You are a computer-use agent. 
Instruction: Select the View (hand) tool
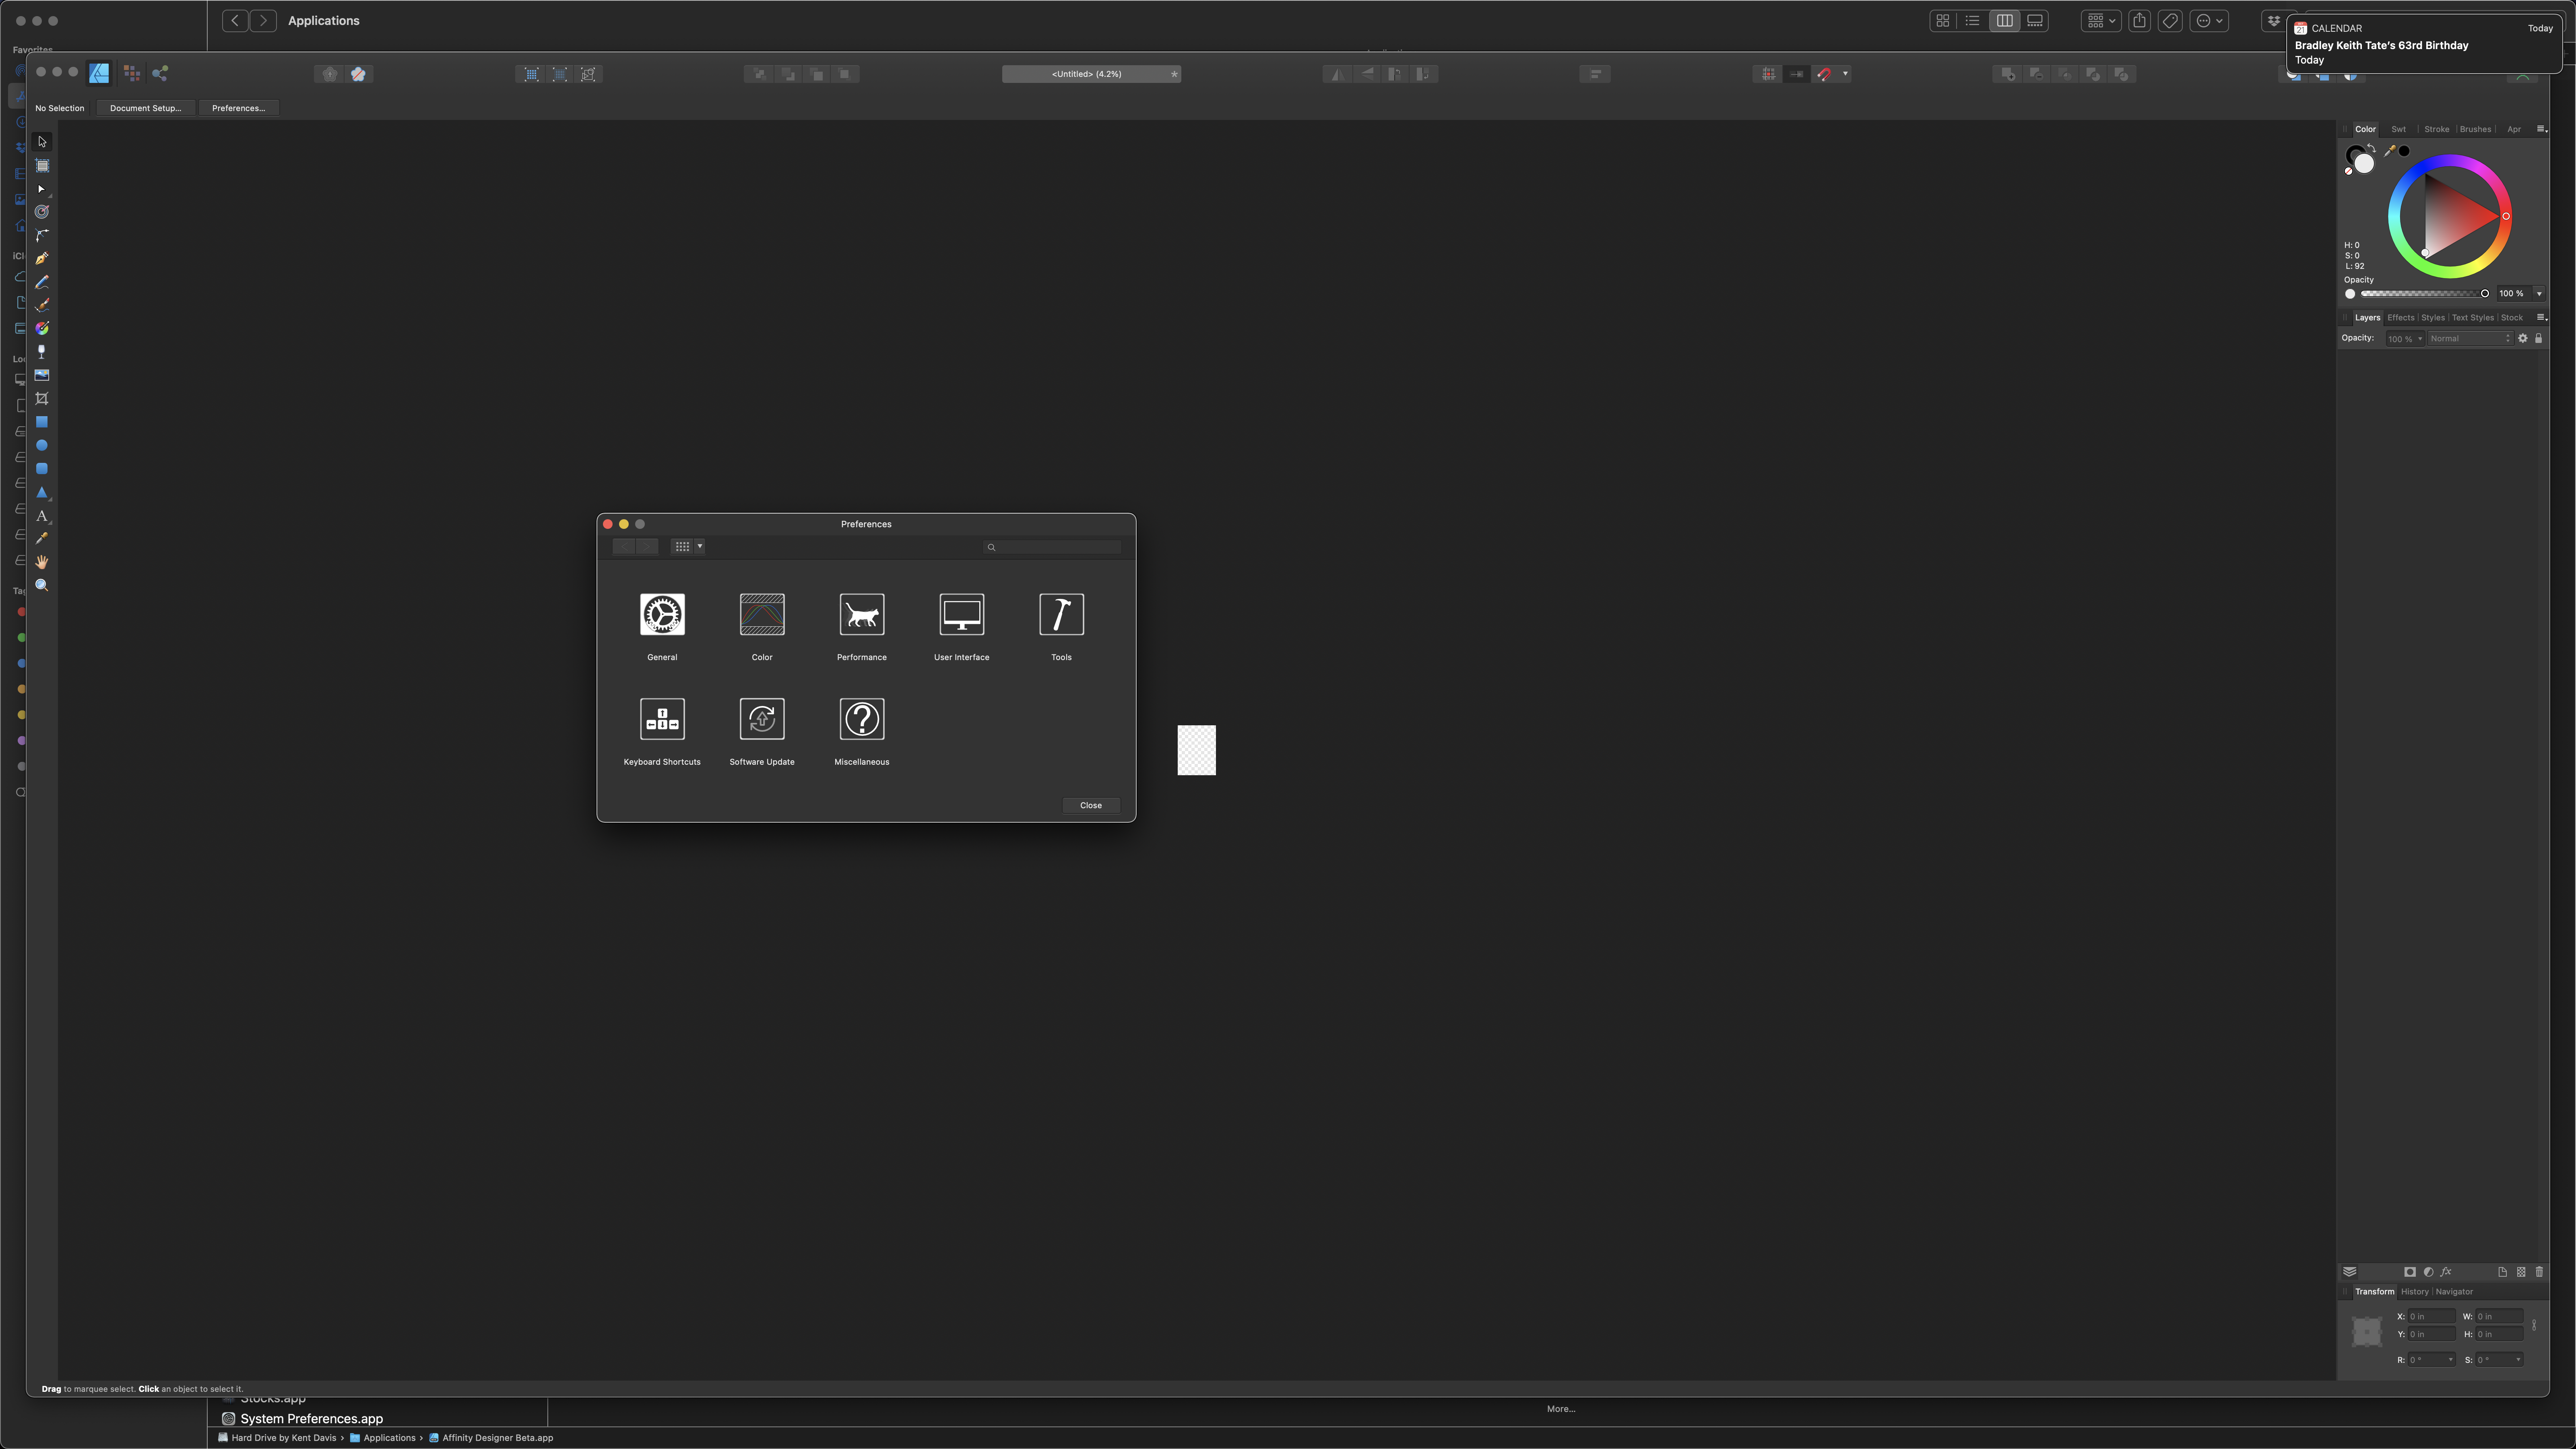tap(42, 562)
